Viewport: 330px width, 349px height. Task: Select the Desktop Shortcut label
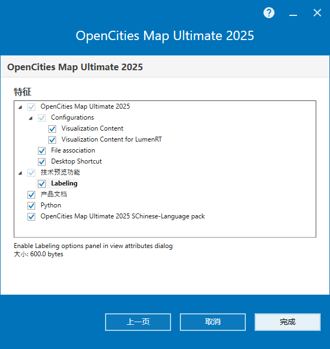point(76,161)
